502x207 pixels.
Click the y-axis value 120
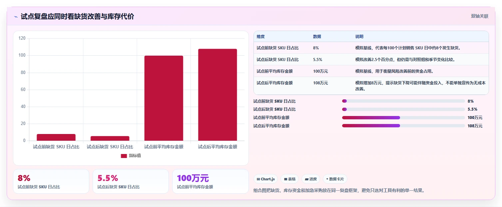[22, 38]
